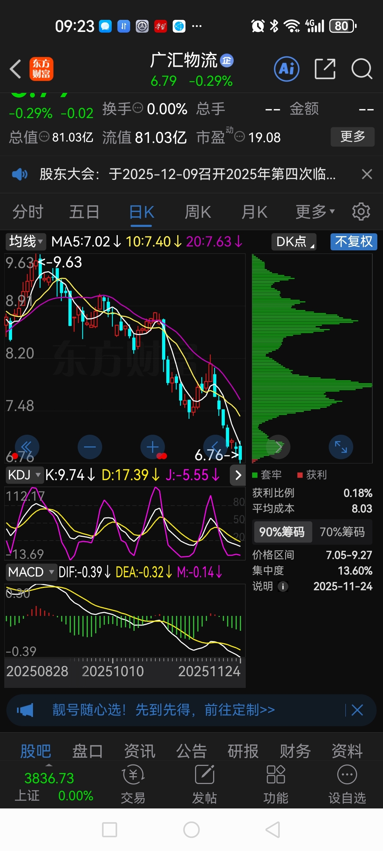This screenshot has height=851, width=383.
Task: Tap Android home circle button
Action: coord(191,830)
